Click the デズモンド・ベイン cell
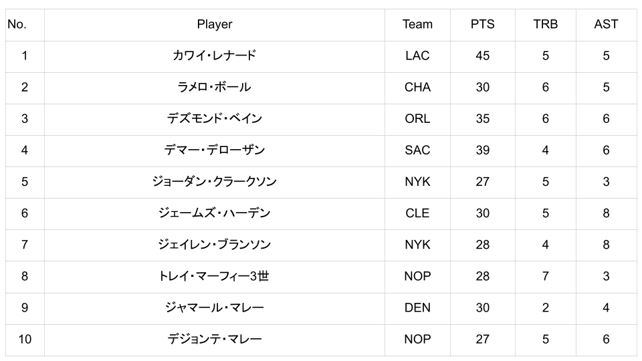This screenshot has width=642, height=361. coord(214,119)
